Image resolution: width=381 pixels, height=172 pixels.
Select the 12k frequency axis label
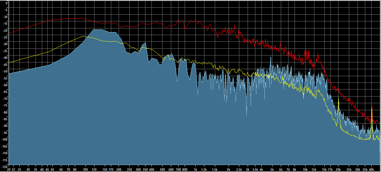click(314, 170)
